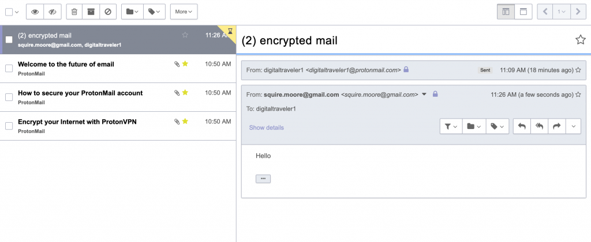Open the move-to-folder dropdown in toolbar
This screenshot has height=242, width=591.
(x=132, y=12)
